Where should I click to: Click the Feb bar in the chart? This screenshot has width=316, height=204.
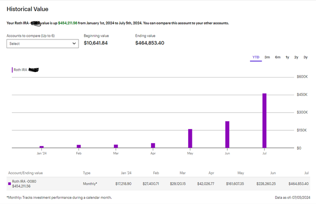pos(79,146)
